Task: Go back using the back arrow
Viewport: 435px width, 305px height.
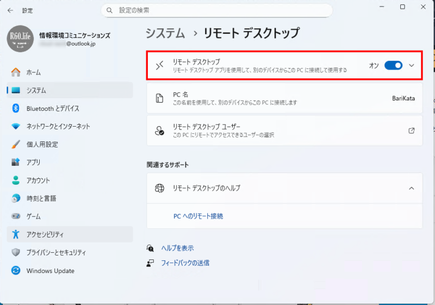Action: click(x=10, y=10)
